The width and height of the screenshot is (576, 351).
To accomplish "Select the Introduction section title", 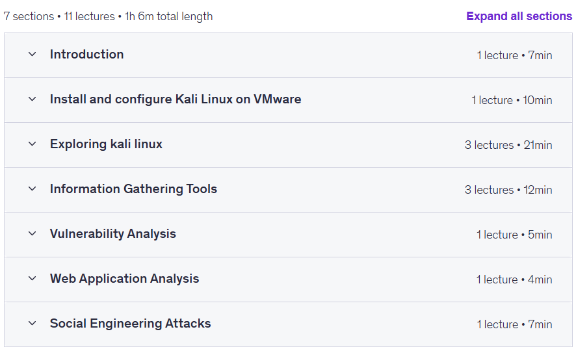I will 86,55.
